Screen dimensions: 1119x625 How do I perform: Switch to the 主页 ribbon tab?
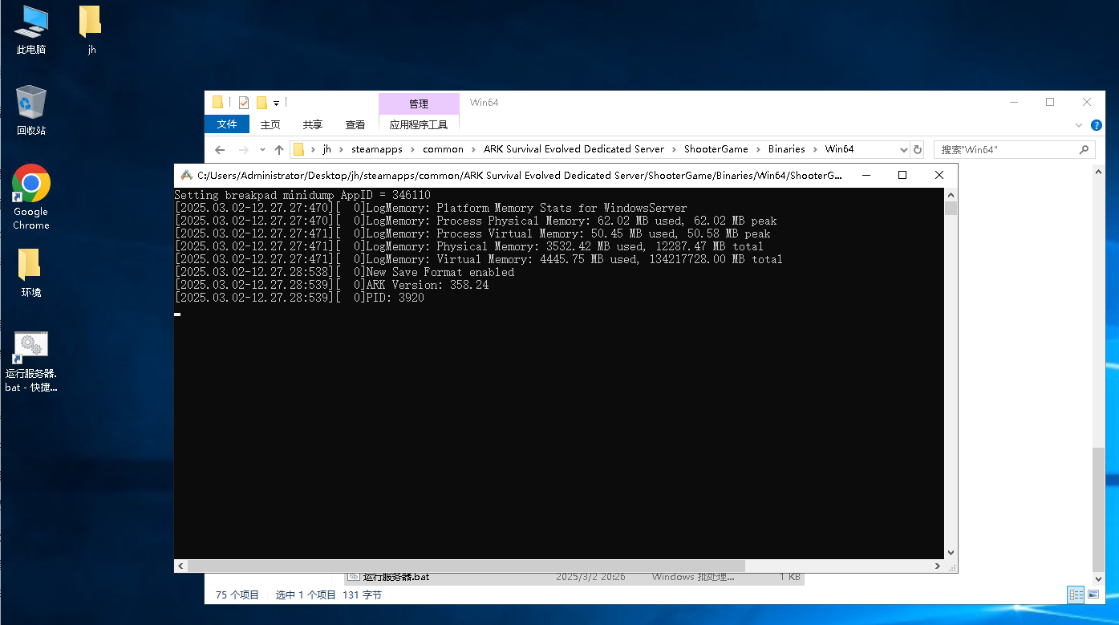[x=270, y=124]
